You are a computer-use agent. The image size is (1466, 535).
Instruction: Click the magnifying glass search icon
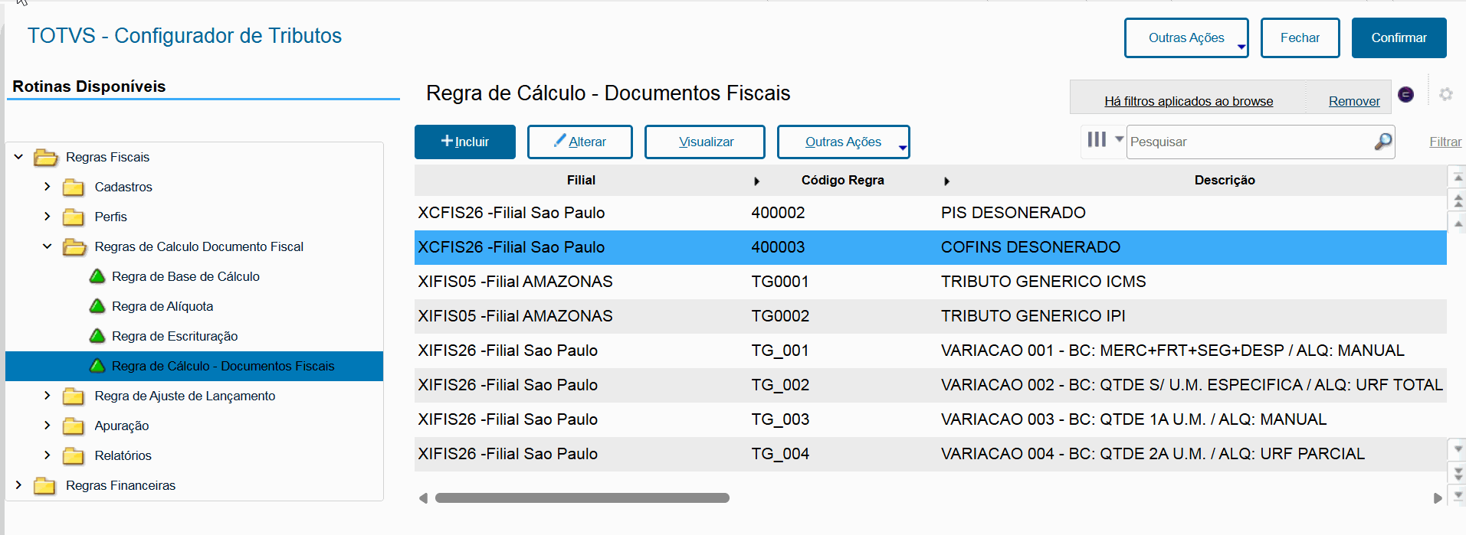pyautogui.click(x=1382, y=142)
